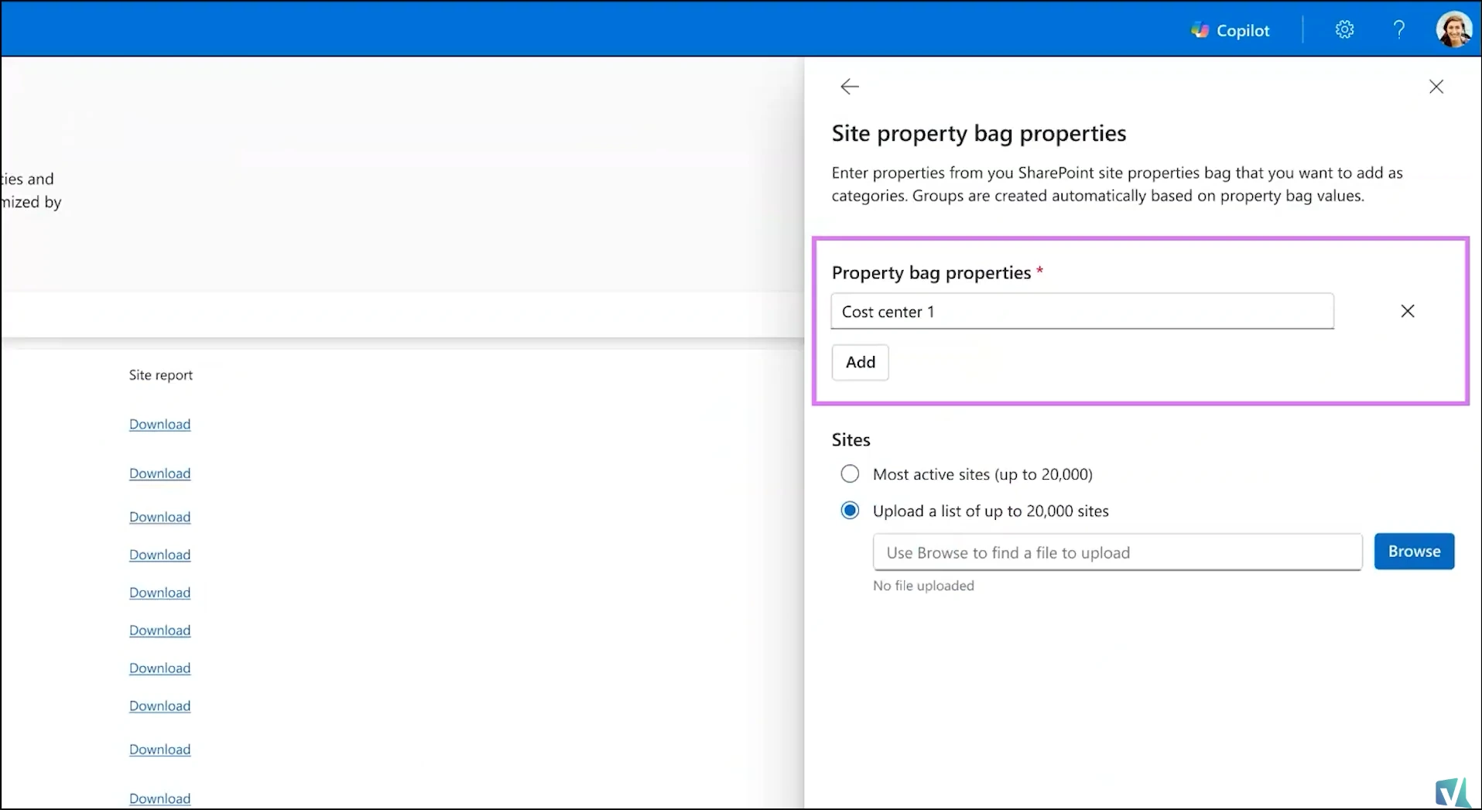This screenshot has height=810, width=1482.
Task: Click the Cost center 1 input field
Action: (x=1082, y=311)
